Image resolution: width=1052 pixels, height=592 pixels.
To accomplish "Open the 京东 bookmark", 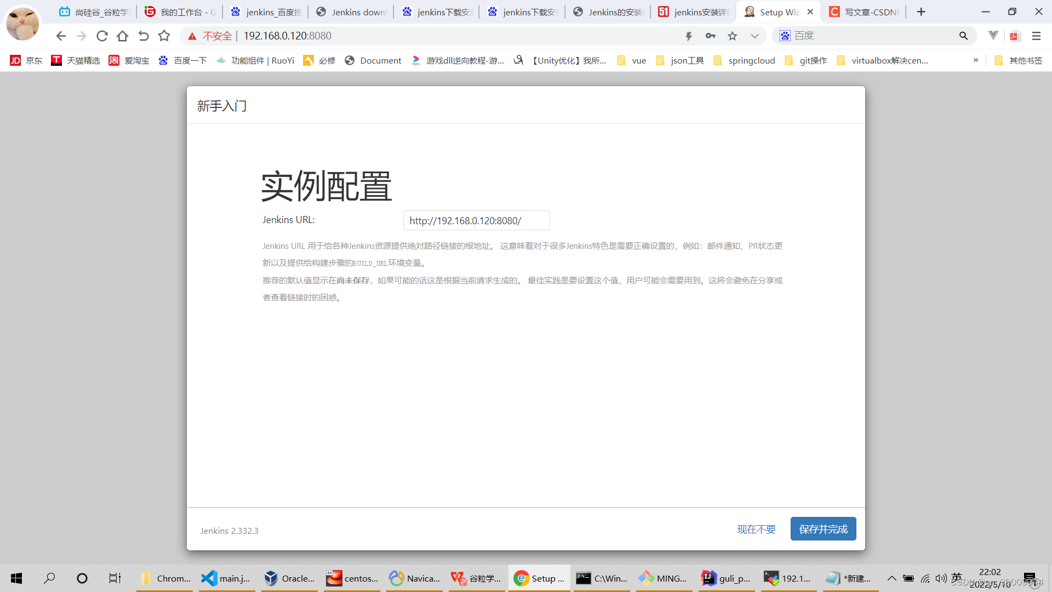I will coord(26,60).
